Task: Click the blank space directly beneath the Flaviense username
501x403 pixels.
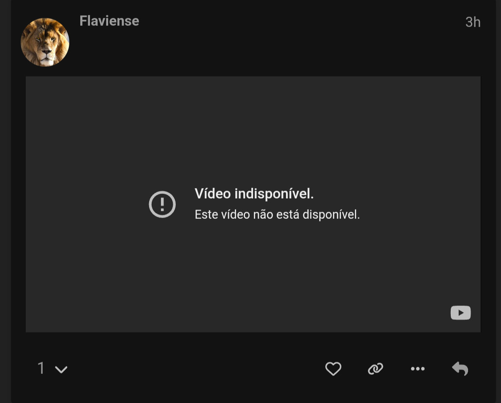Action: [x=109, y=46]
